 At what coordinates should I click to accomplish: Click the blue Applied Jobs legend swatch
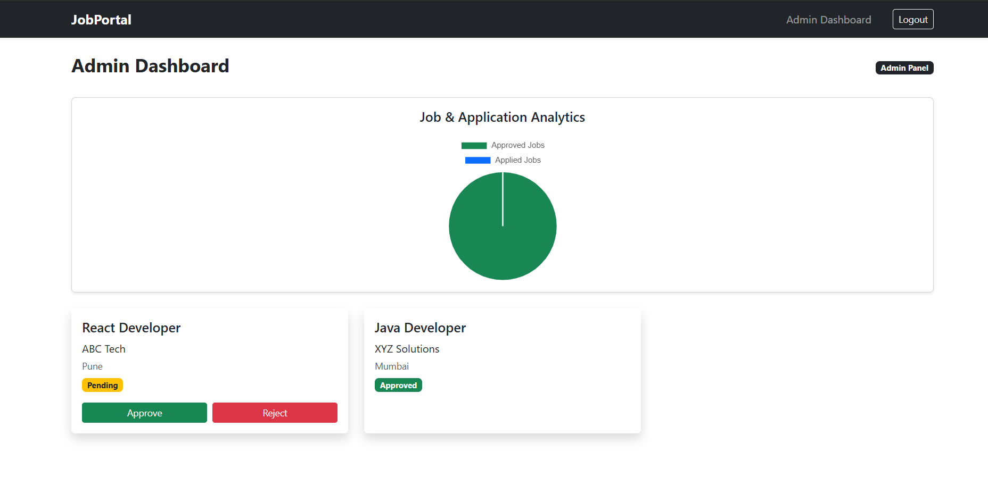(x=477, y=161)
